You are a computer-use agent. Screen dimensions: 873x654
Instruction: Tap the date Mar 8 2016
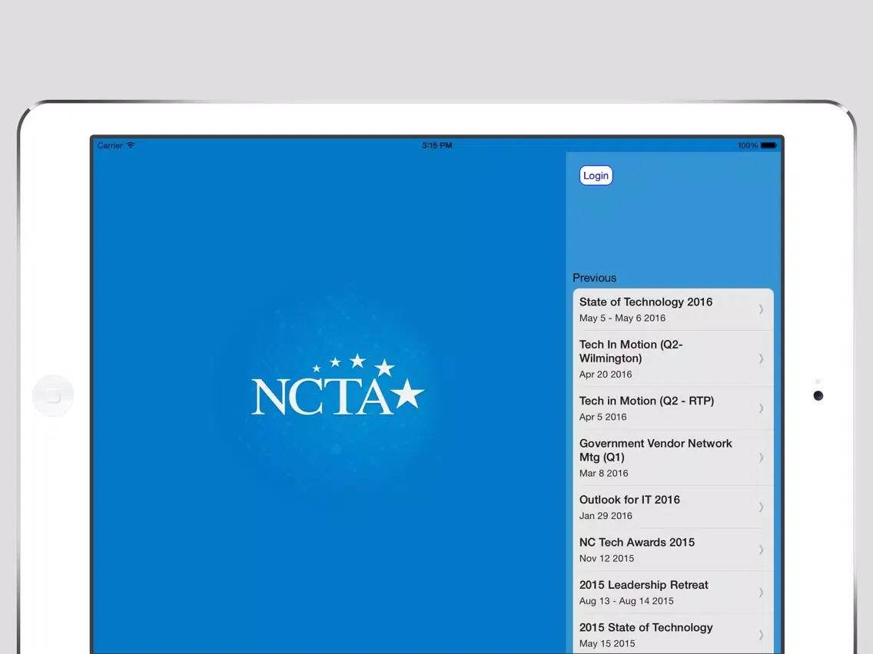(603, 474)
